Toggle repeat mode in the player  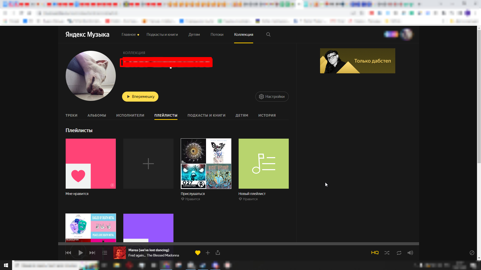399,253
